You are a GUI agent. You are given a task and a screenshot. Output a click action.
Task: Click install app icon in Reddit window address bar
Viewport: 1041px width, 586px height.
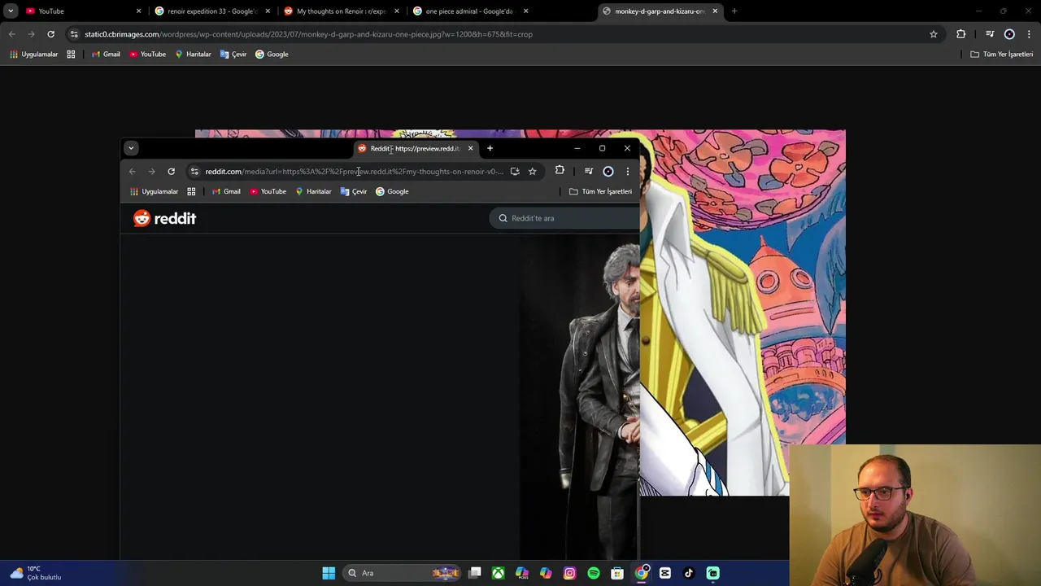[x=515, y=171]
